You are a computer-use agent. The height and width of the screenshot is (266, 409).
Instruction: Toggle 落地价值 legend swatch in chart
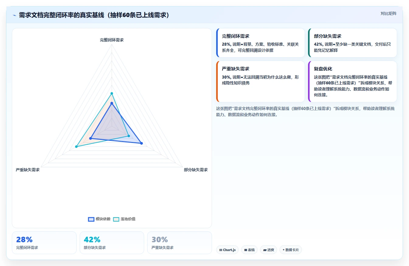tap(116, 219)
